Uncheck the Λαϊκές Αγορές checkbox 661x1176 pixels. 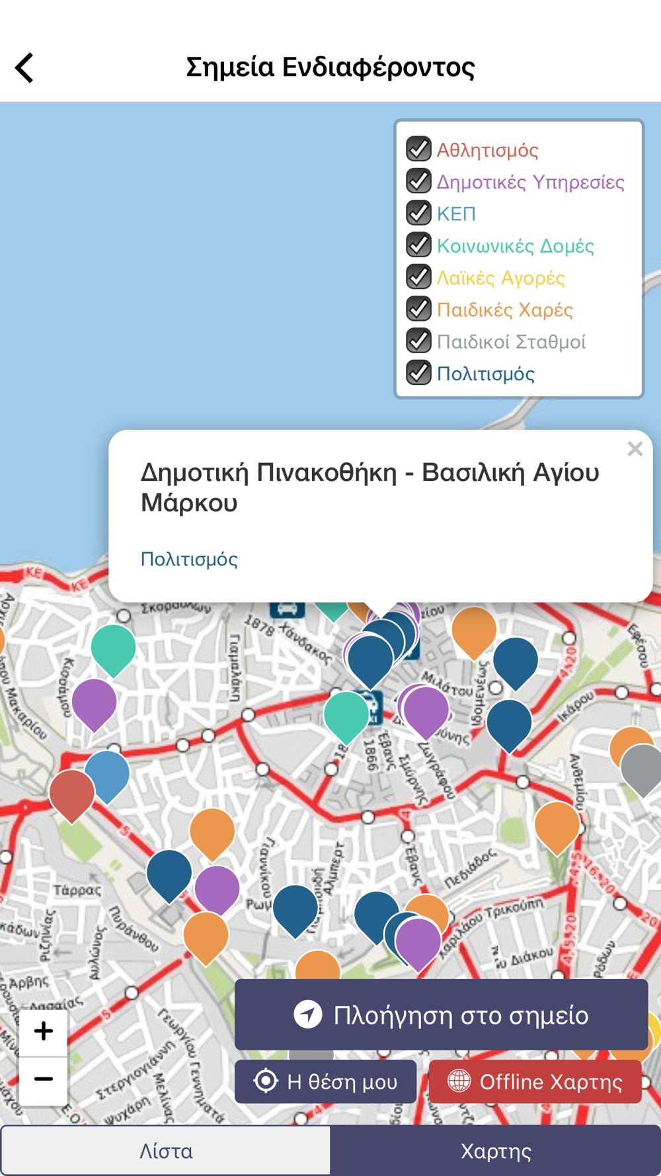pos(418,277)
